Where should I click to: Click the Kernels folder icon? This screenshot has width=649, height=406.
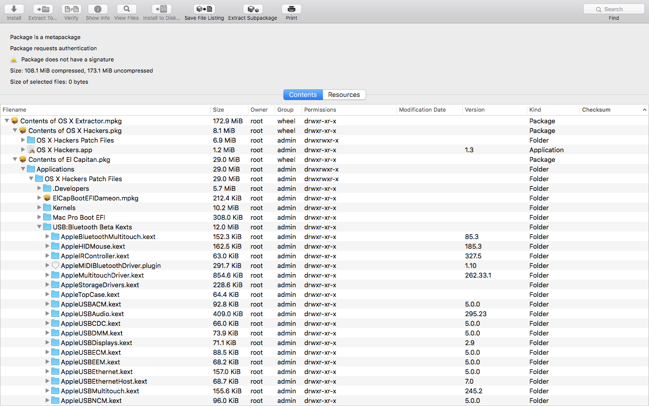coord(47,208)
